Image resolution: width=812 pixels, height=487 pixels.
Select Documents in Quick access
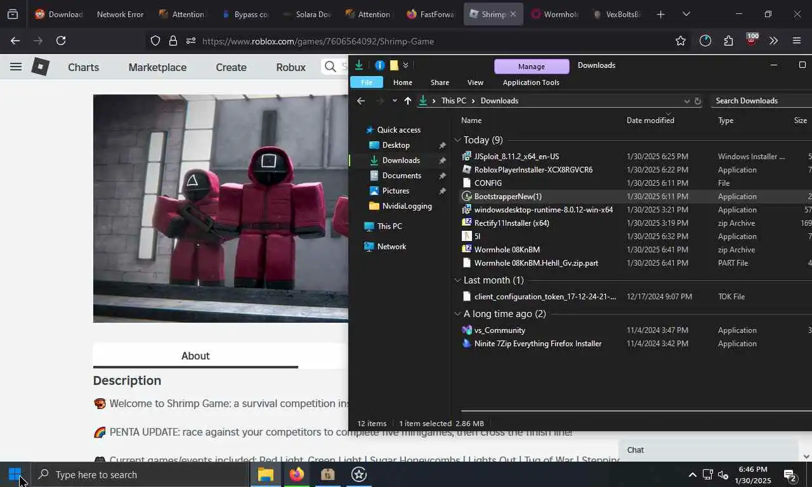coord(402,176)
